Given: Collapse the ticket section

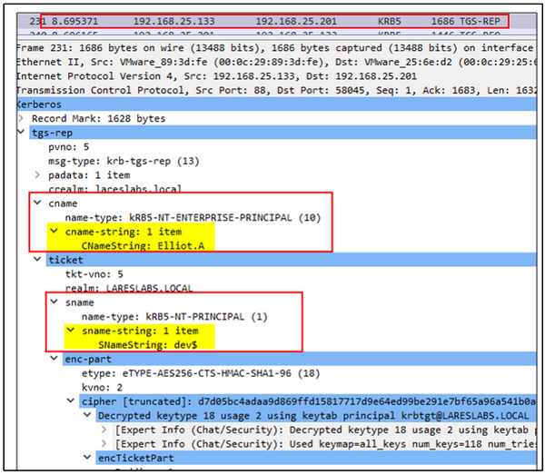Looking at the screenshot, I should 37,261.
